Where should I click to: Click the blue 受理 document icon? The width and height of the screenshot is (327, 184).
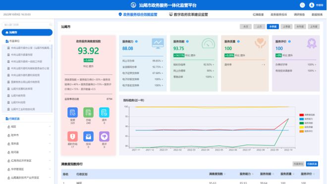click(x=72, y=112)
